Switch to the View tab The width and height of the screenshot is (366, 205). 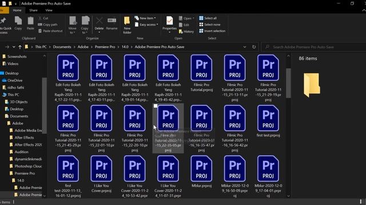pyautogui.click(x=49, y=10)
